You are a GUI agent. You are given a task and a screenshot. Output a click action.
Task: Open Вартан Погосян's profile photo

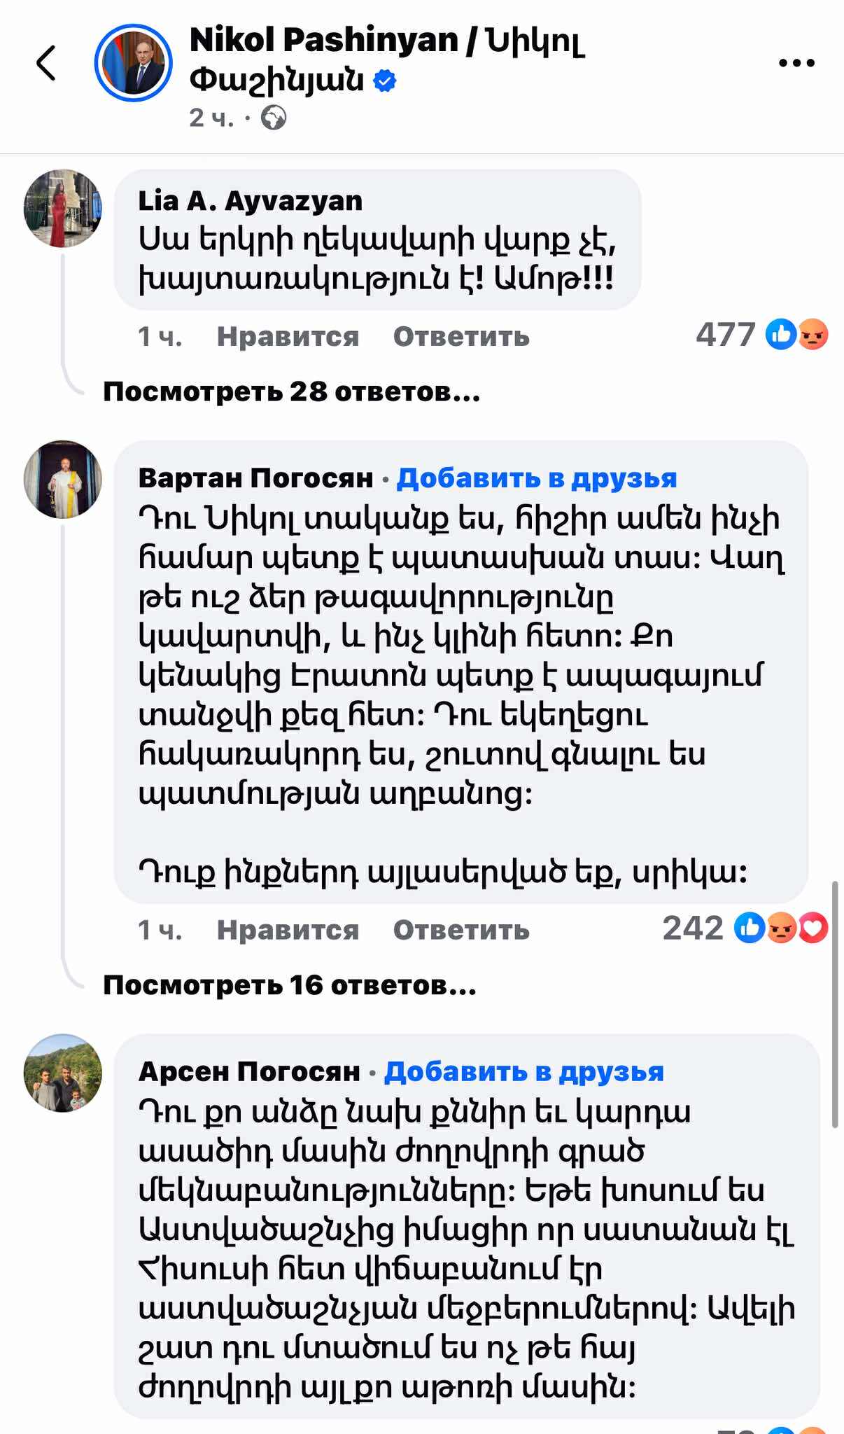(63, 480)
